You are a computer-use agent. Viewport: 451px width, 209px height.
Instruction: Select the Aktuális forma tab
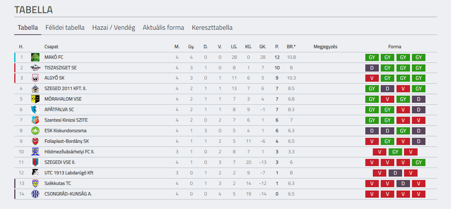[163, 27]
